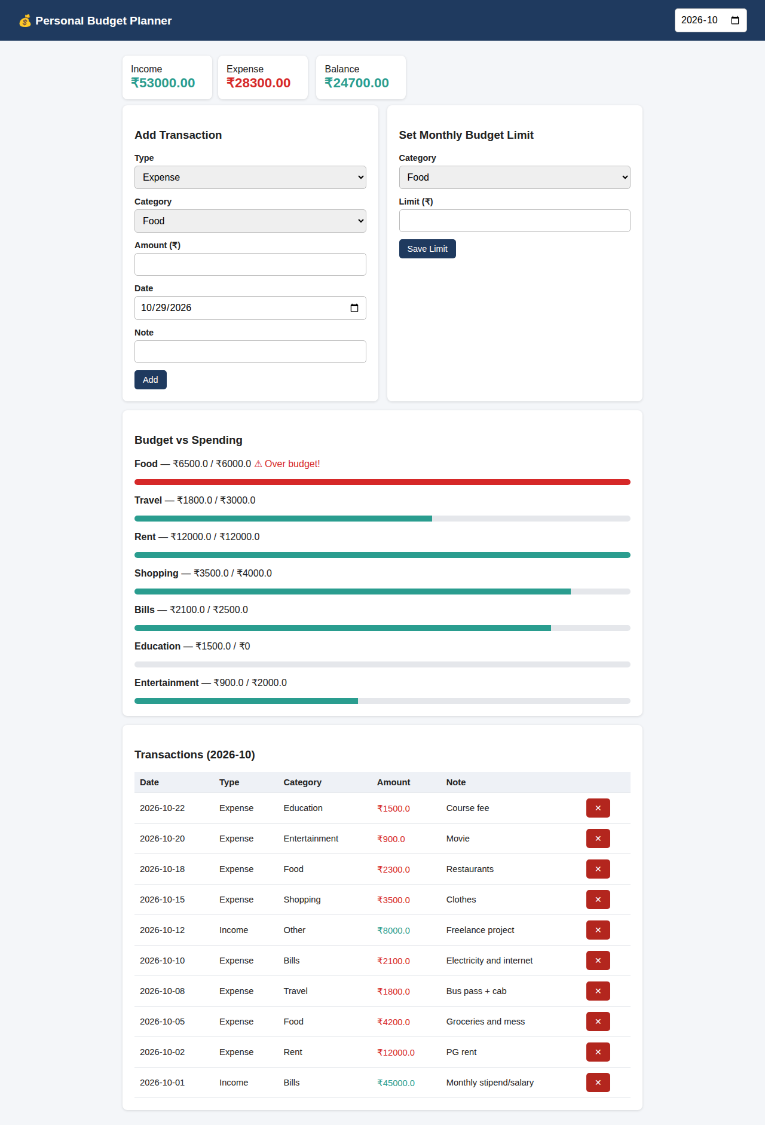The height and width of the screenshot is (1125, 765).
Task: Delete the Bus pass + cab transaction
Action: pos(598,991)
